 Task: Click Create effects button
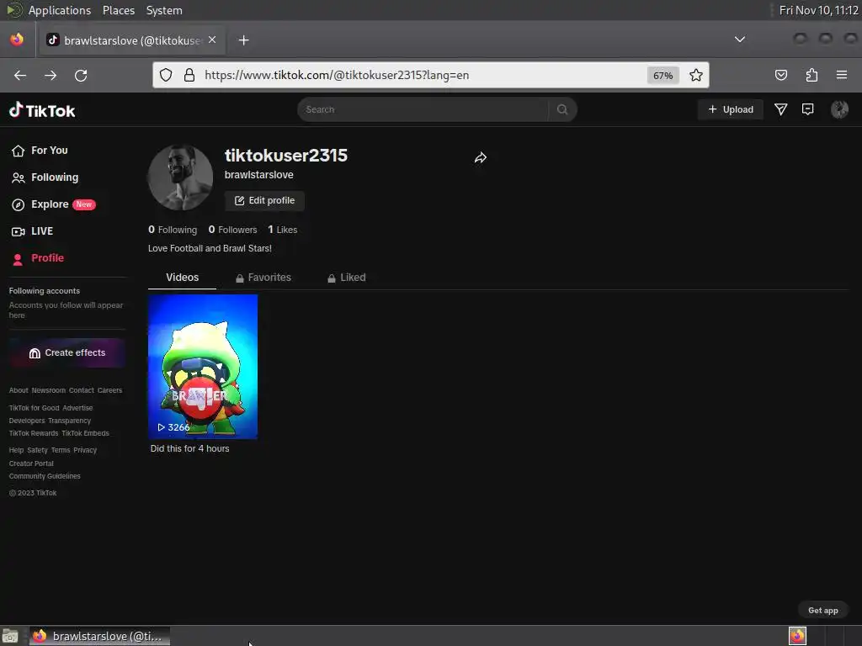pos(67,352)
